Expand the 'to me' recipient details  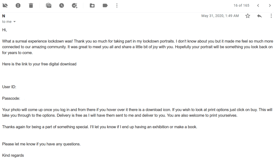pyautogui.click(x=15, y=22)
